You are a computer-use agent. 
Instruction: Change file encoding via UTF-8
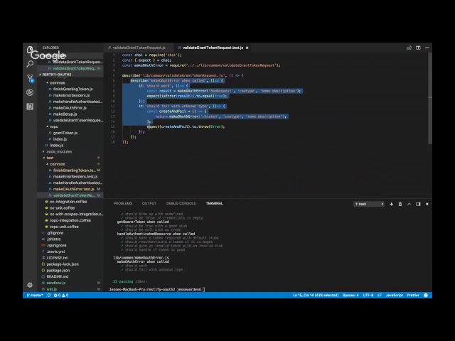coord(368,296)
